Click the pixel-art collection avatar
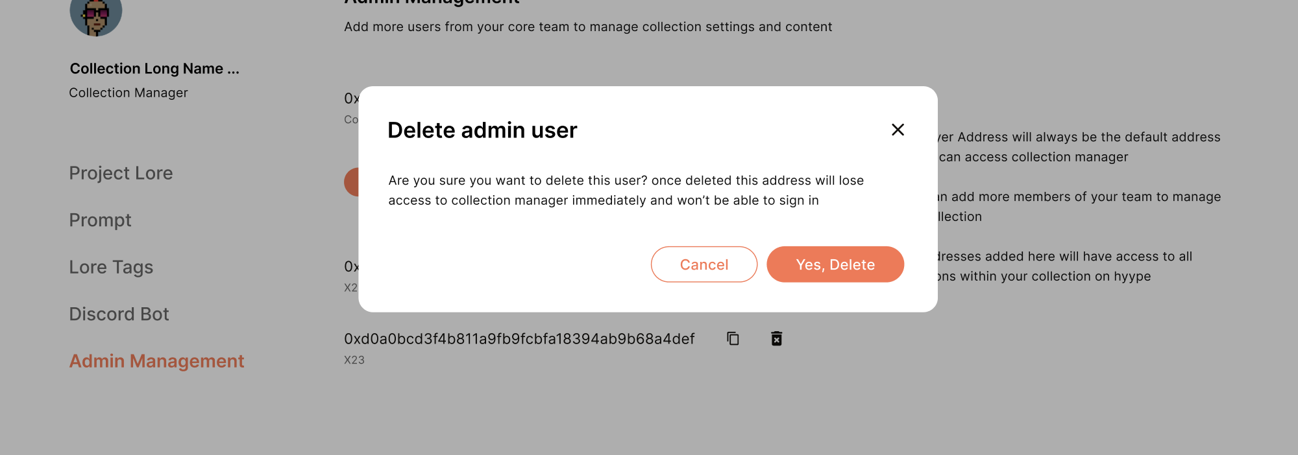 tap(96, 14)
